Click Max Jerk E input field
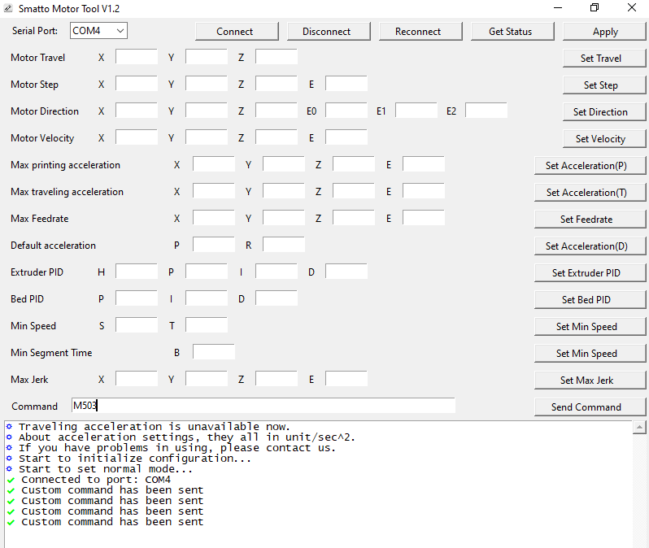Screen dimensions: 649x548 346,379
